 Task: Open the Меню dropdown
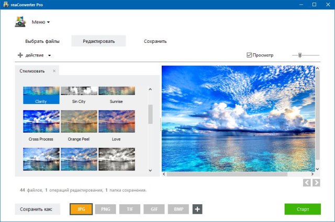(x=41, y=22)
